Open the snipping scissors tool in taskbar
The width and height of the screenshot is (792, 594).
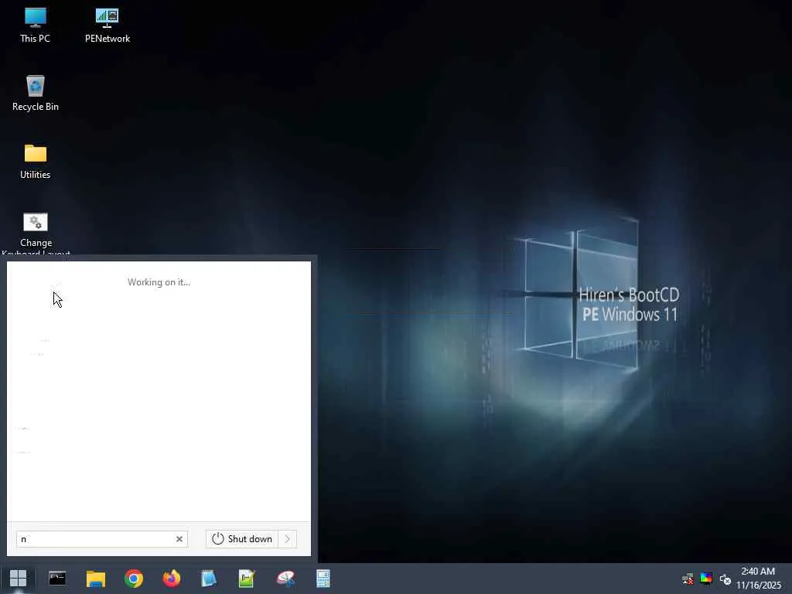click(x=285, y=579)
